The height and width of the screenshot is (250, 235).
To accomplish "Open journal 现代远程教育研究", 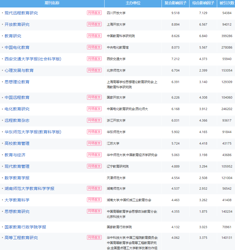I will pos(21,13).
